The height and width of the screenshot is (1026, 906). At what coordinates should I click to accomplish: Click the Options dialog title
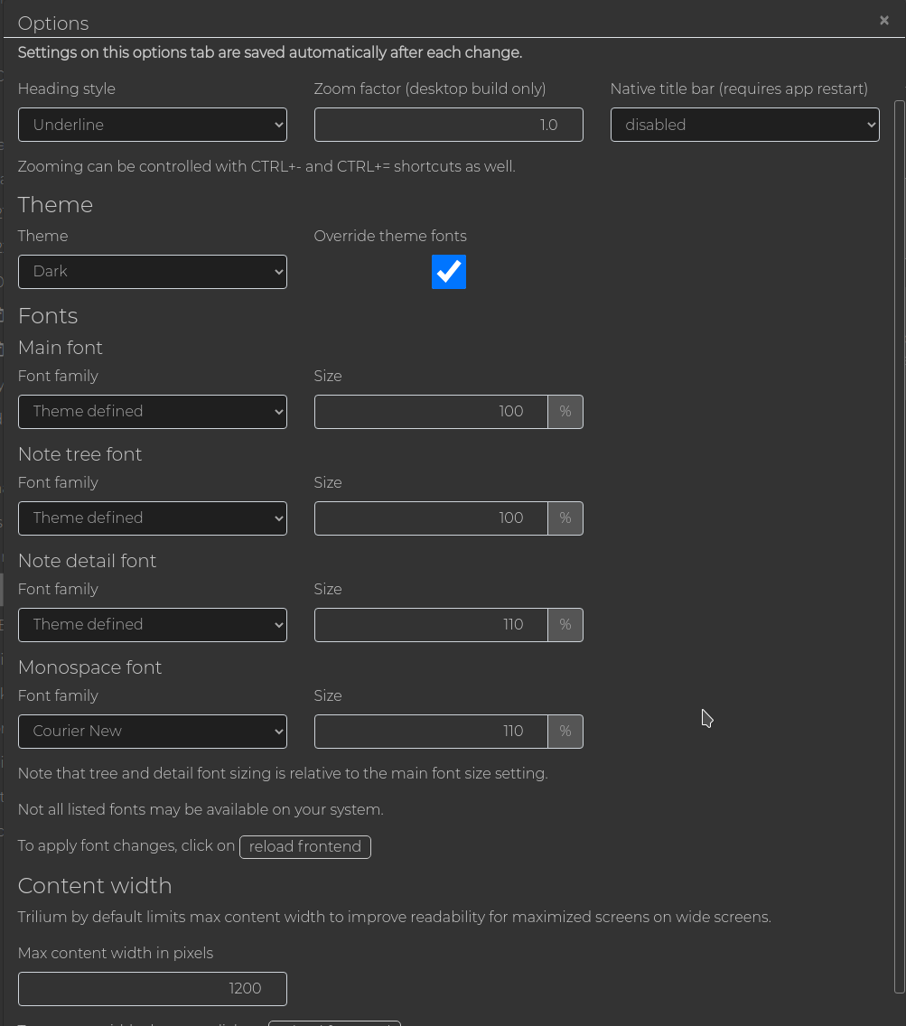(53, 23)
